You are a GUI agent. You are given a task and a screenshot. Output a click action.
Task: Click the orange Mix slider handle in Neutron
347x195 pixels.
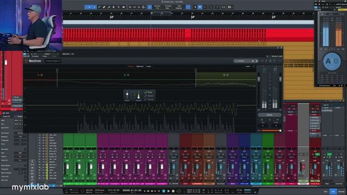click(280, 131)
